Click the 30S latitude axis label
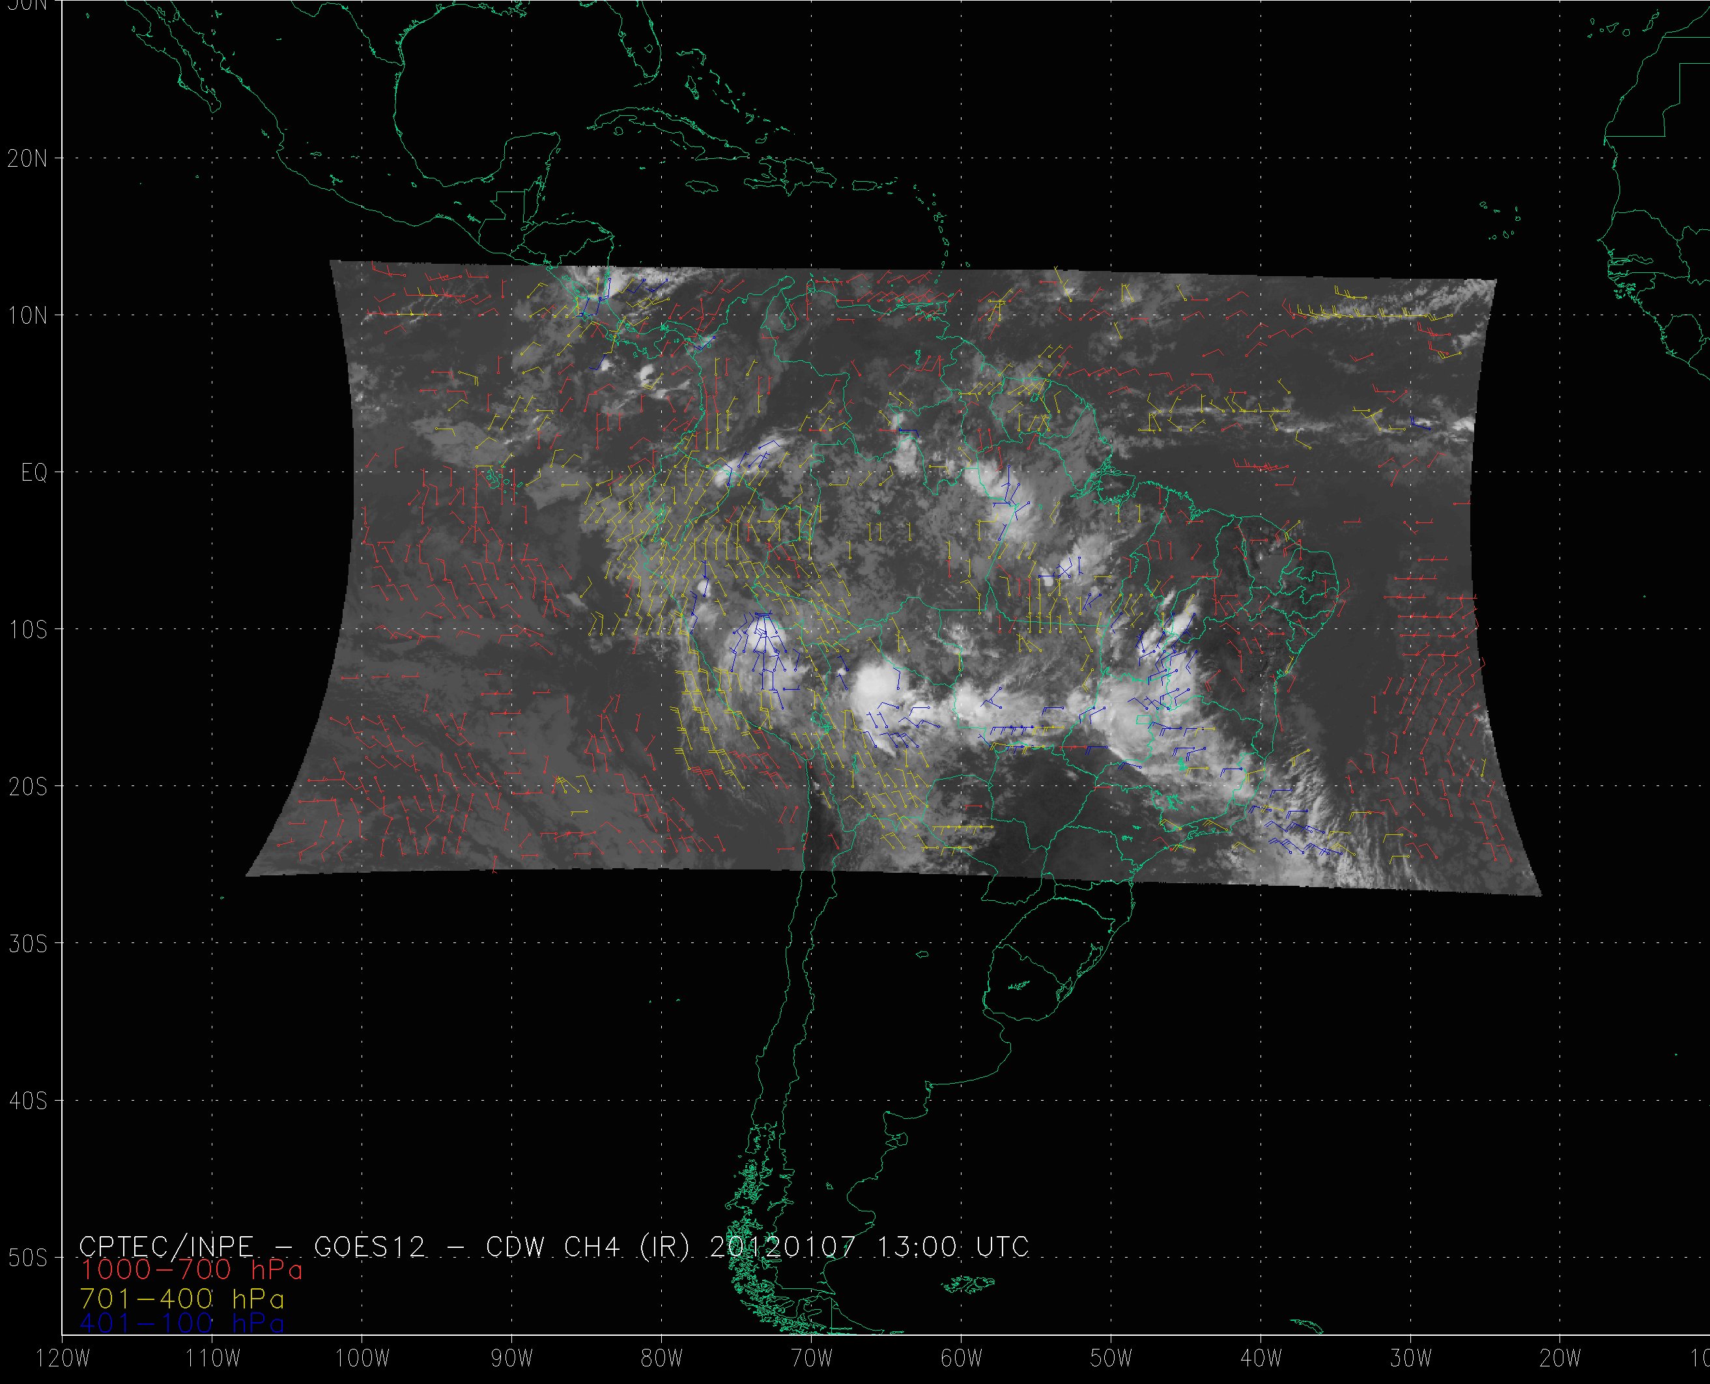Screen dimensions: 1710x1384 [x=28, y=944]
